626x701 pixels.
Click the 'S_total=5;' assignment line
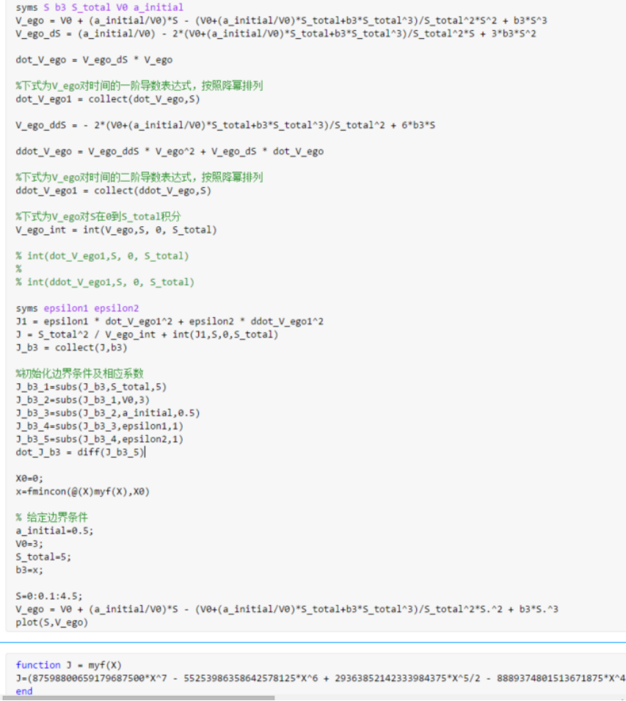click(x=43, y=556)
